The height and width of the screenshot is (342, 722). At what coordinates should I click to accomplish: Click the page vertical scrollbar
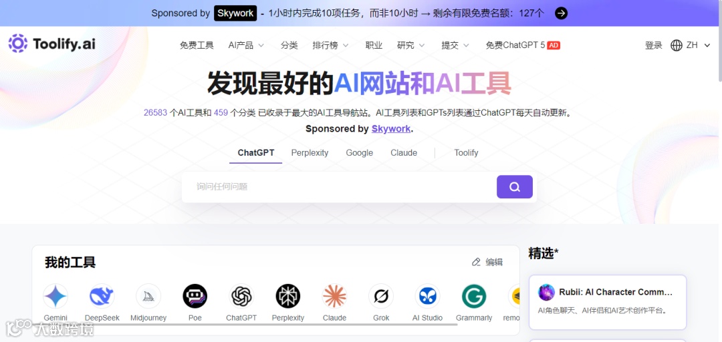pyautogui.click(x=719, y=41)
